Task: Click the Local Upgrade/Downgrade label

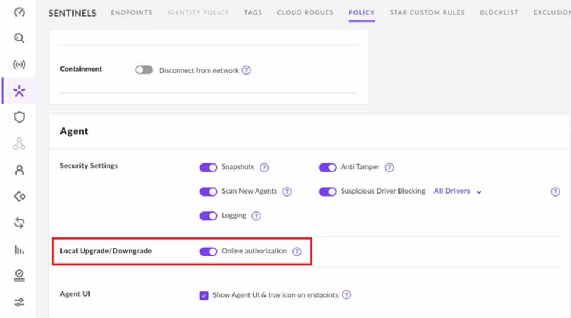Action: click(x=106, y=251)
